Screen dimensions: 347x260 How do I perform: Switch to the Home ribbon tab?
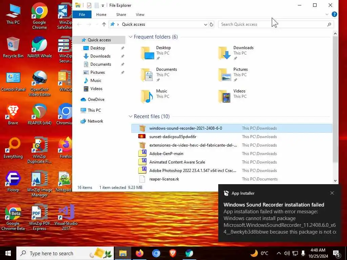[101, 14]
